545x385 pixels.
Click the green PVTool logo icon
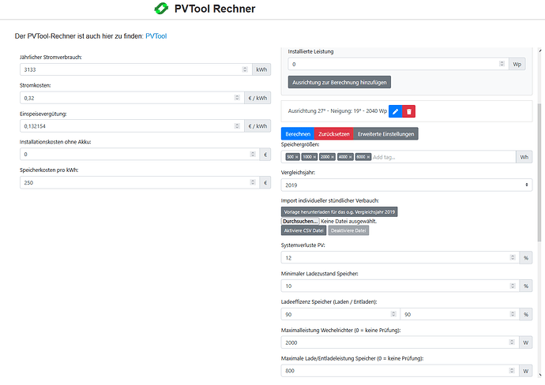coord(161,9)
